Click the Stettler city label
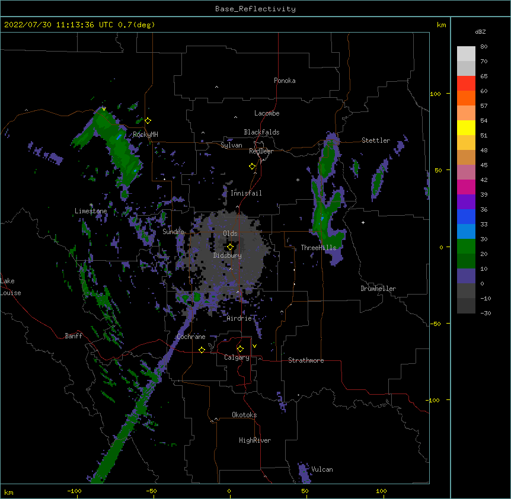Image resolution: width=511 pixels, height=499 pixels. (376, 140)
